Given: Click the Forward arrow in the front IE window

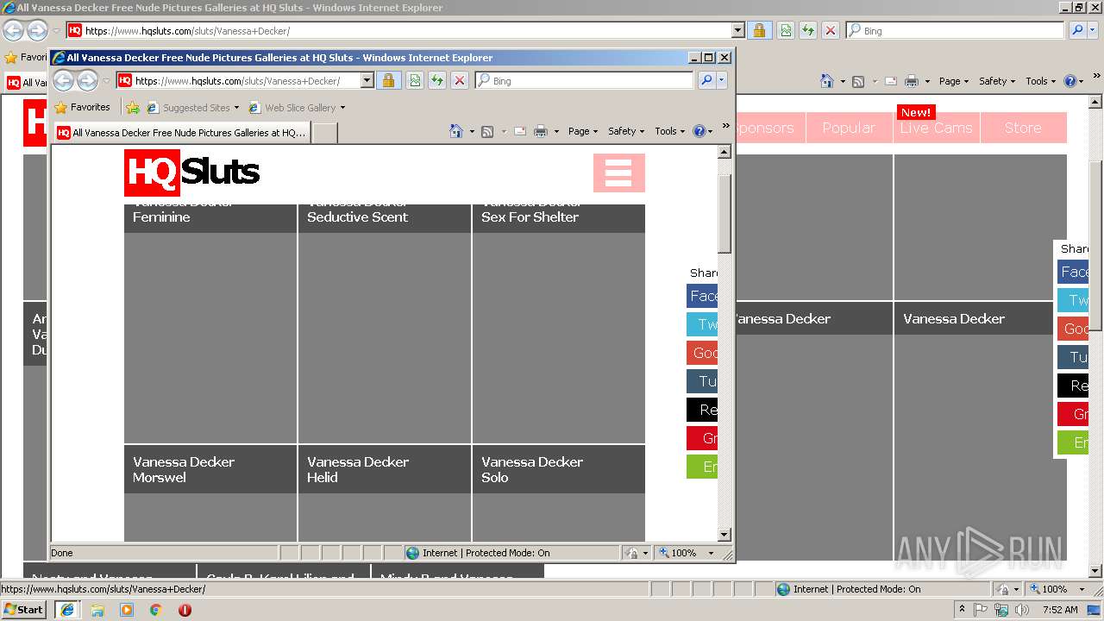Looking at the screenshot, I should (x=87, y=81).
